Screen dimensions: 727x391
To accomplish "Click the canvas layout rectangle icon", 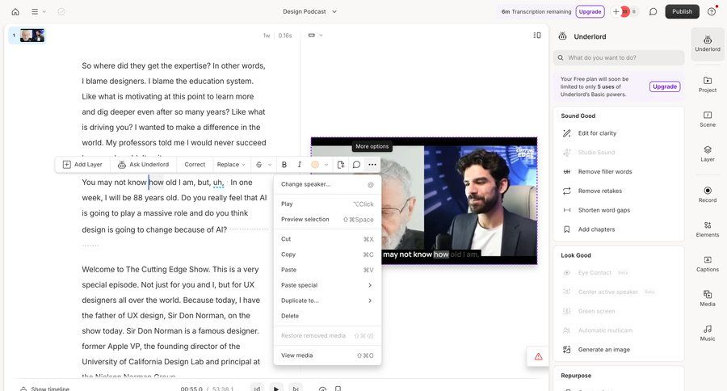I will tap(312, 36).
